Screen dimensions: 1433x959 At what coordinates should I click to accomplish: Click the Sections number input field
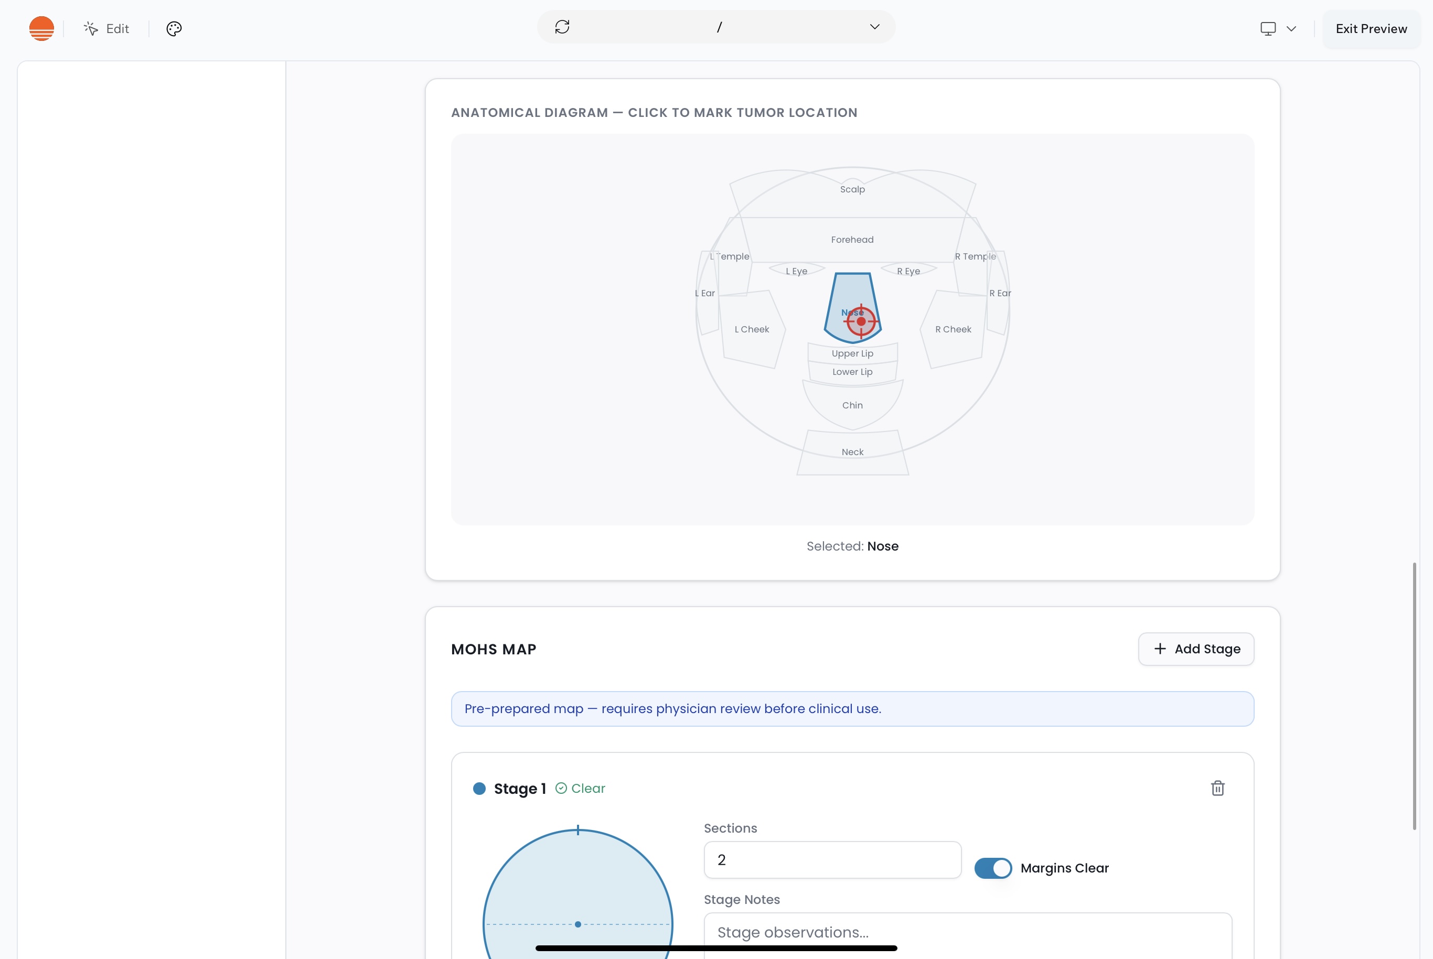point(832,860)
